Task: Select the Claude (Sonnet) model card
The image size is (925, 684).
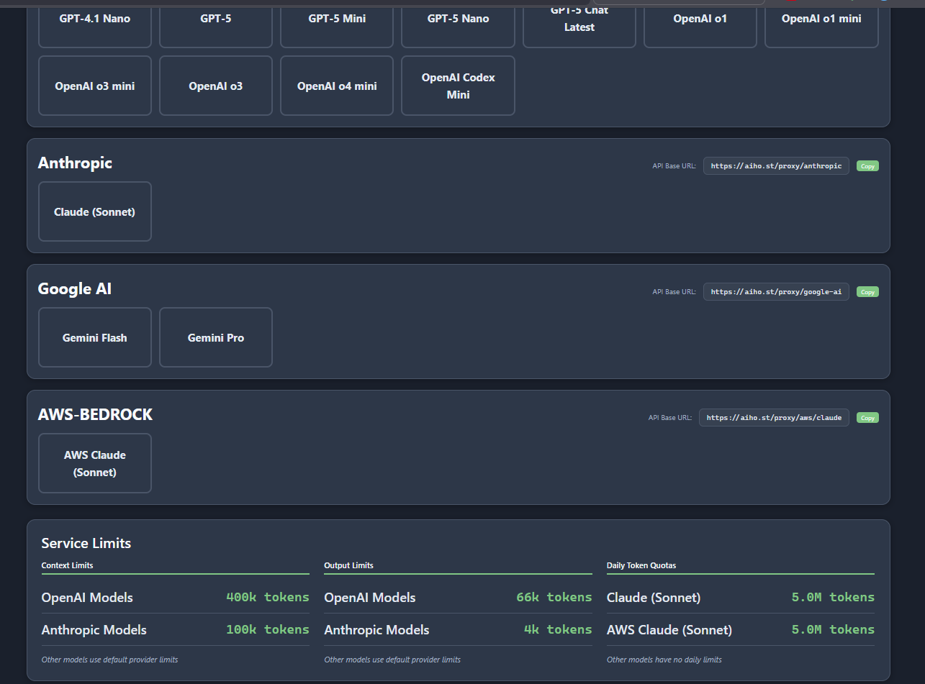Action: 95,211
